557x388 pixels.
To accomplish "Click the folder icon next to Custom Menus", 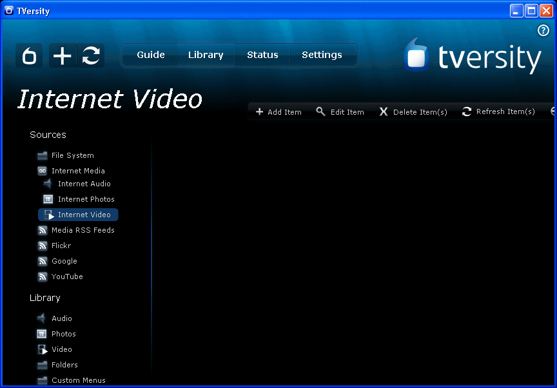I will [x=43, y=380].
